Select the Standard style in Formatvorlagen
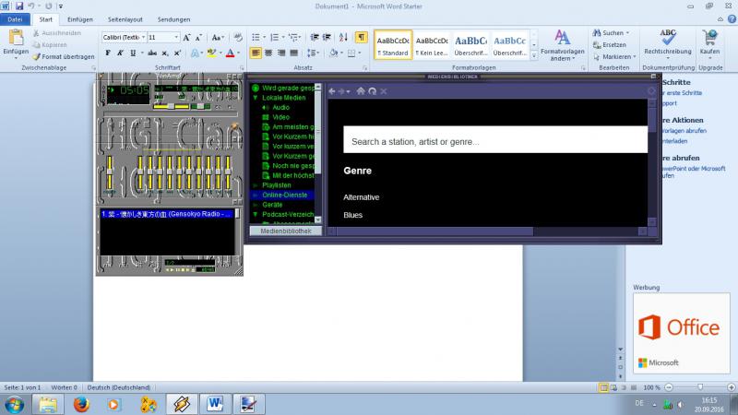Screen dimensions: 738x415 click(x=393, y=45)
